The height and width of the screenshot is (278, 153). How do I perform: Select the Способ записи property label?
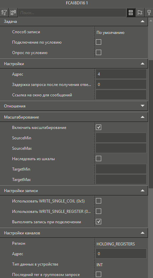(x=26, y=32)
